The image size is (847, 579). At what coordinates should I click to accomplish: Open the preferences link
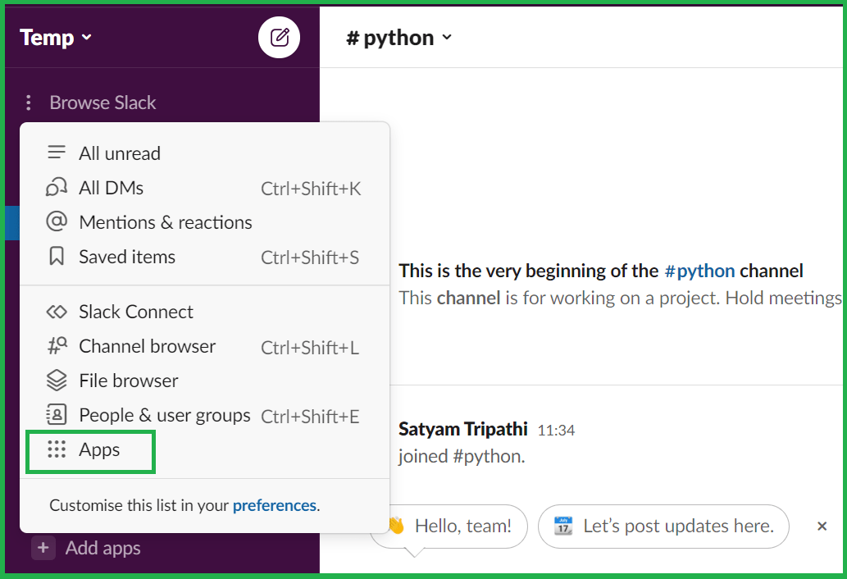[x=274, y=505]
